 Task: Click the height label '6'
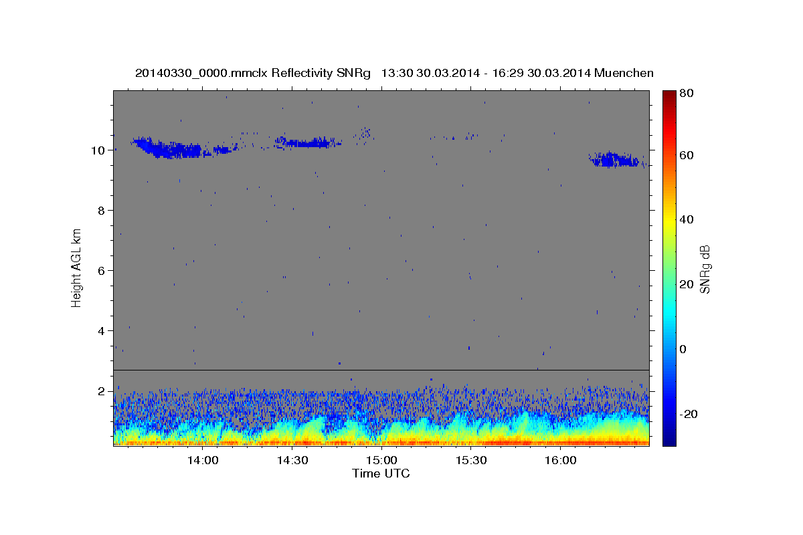pos(102,270)
